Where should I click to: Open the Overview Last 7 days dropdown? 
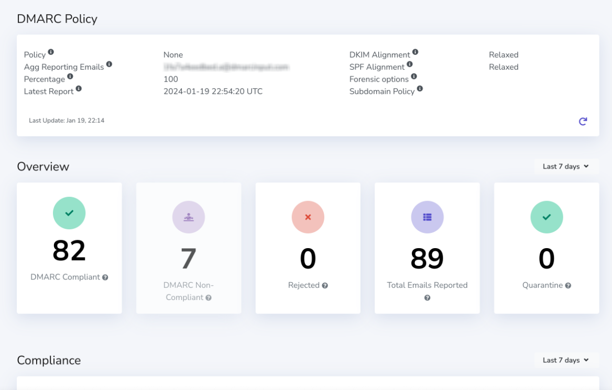566,166
